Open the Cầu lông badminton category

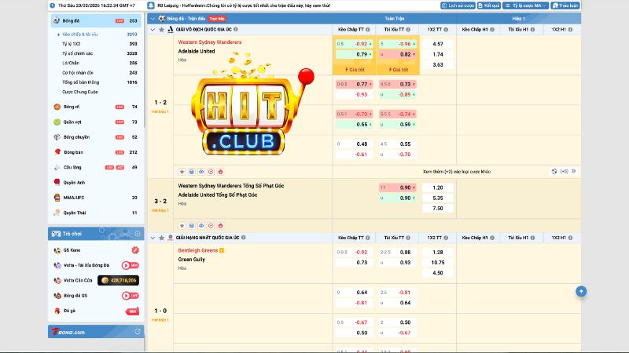pyautogui.click(x=96, y=168)
